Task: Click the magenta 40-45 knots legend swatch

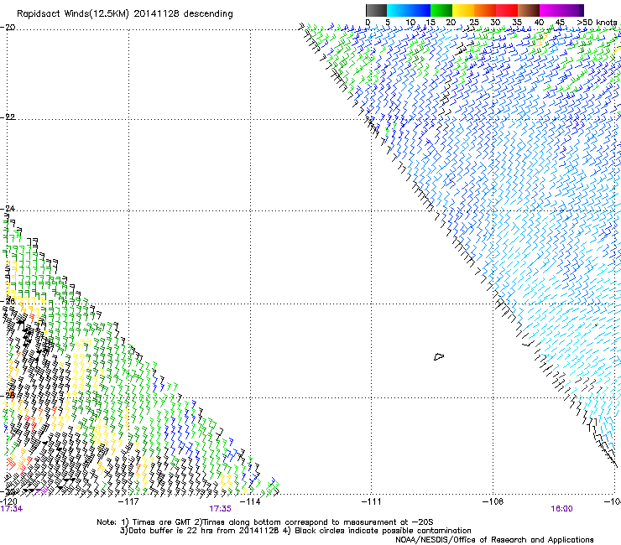Action: (551, 10)
